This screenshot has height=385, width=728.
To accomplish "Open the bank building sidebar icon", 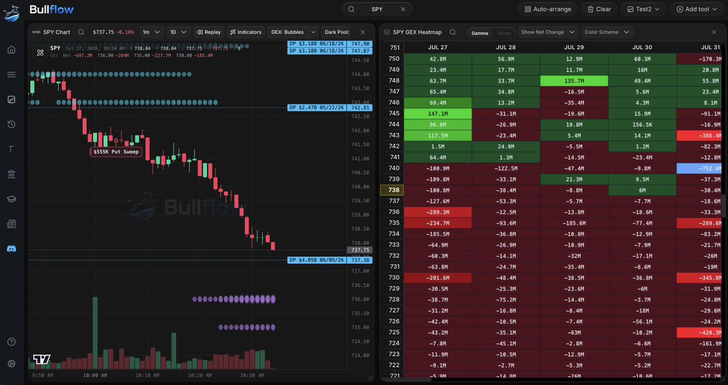I will (12, 174).
